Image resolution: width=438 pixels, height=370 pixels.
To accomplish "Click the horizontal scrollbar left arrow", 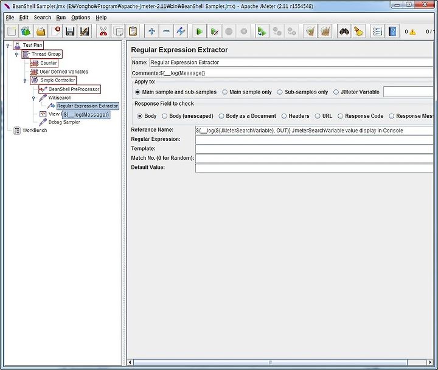I will tap(130, 362).
